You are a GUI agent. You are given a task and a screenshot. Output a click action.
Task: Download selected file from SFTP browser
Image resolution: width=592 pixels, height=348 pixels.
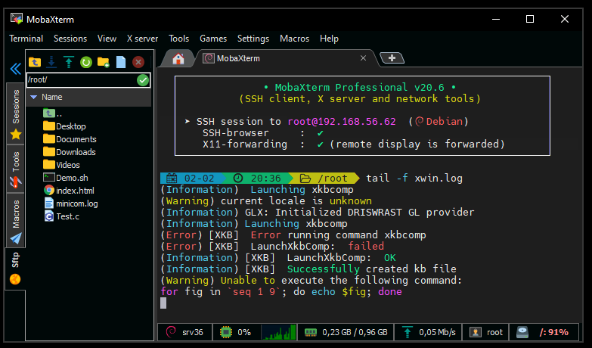tap(51, 62)
